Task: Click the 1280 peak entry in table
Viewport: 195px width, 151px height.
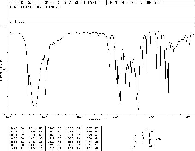Action: click(x=55, y=142)
